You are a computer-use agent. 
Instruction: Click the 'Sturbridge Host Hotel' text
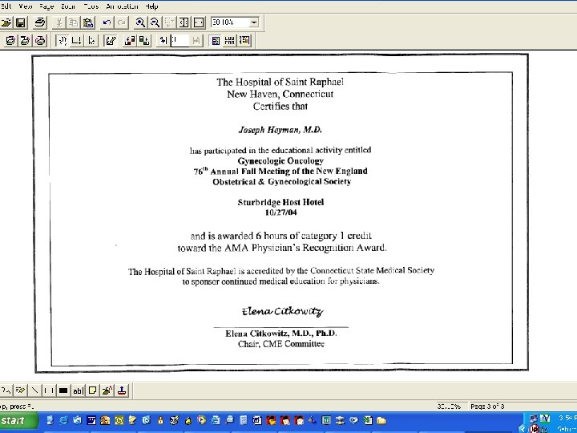click(x=280, y=202)
